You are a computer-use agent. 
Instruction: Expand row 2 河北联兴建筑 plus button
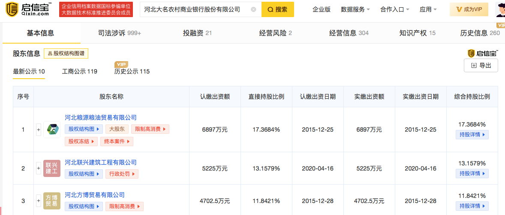tap(39, 168)
